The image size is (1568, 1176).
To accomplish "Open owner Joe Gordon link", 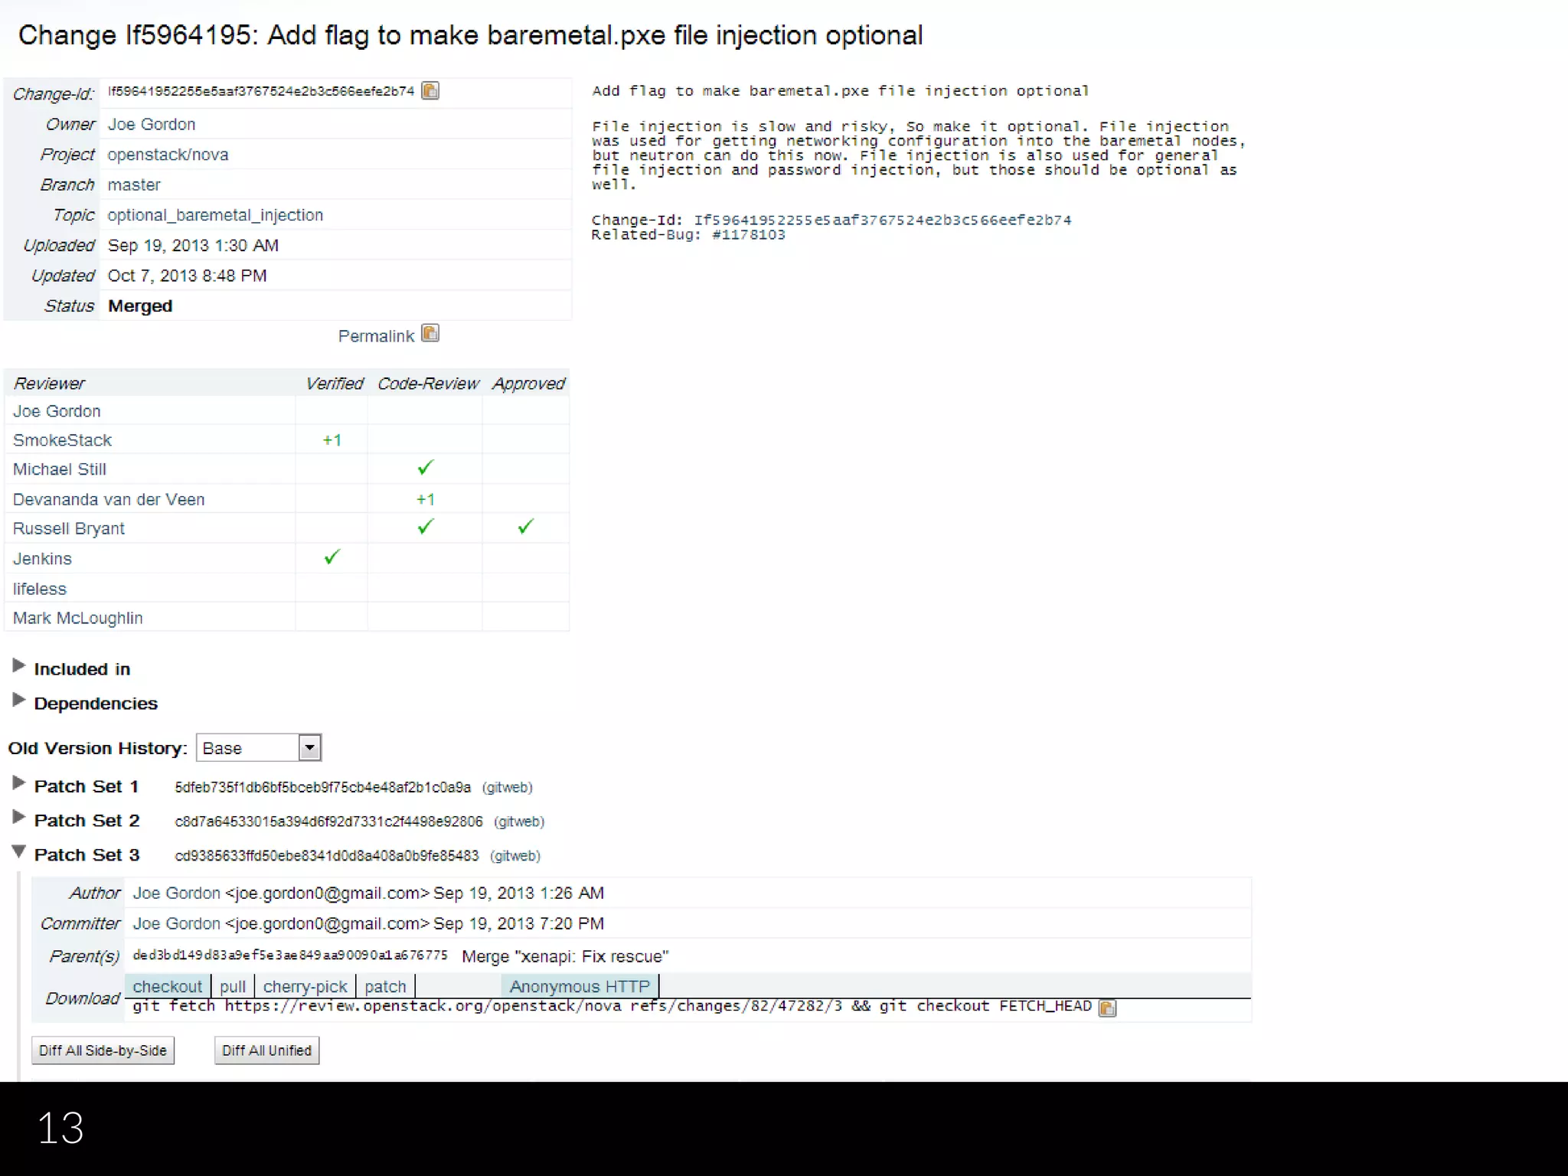I will coord(152,124).
